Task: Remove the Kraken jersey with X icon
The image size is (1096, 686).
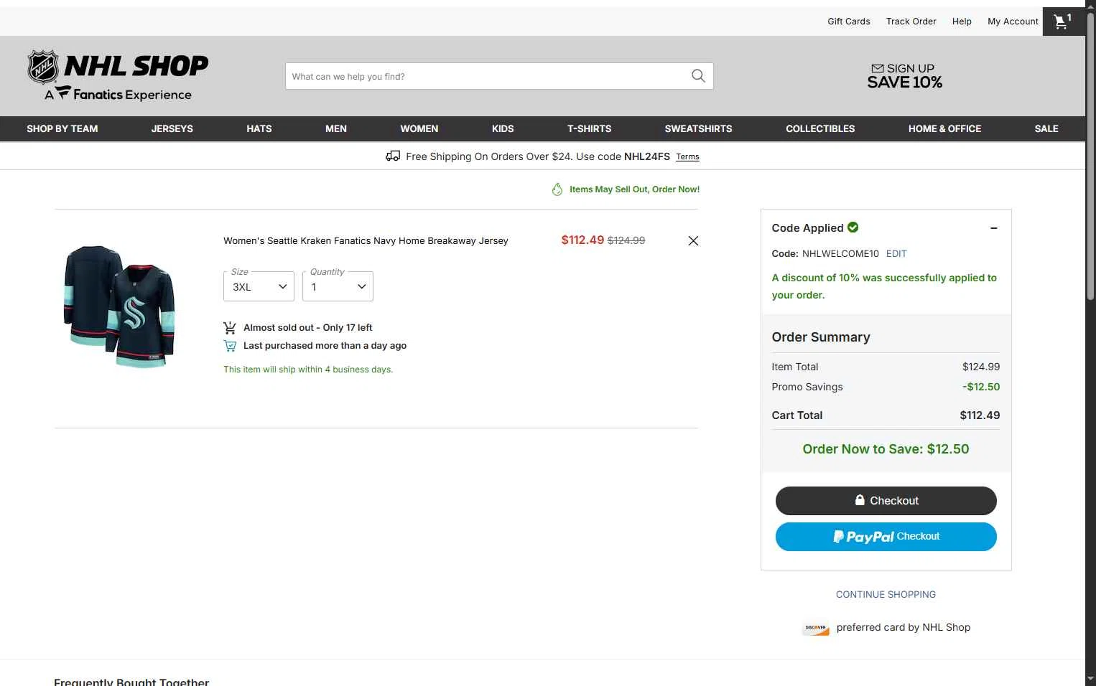Action: pos(693,241)
